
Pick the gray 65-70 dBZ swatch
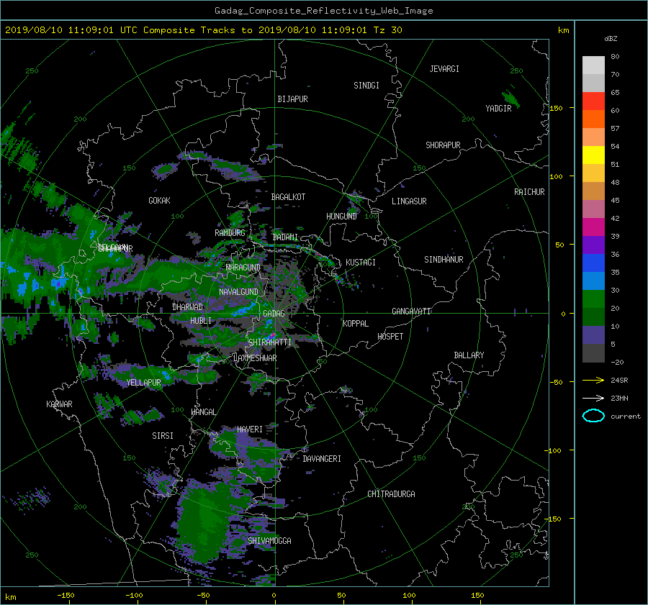[593, 83]
